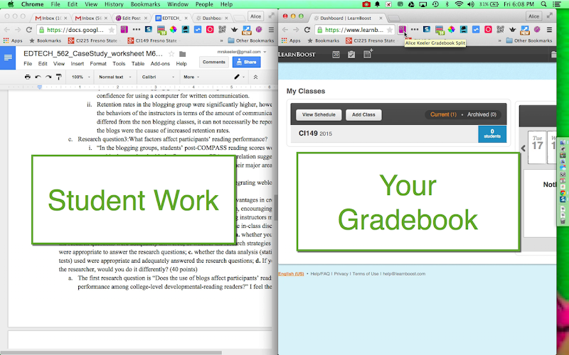The image size is (569, 355).
Task: Reload the LearnBoost dashboard page
Action: pyautogui.click(x=307, y=30)
